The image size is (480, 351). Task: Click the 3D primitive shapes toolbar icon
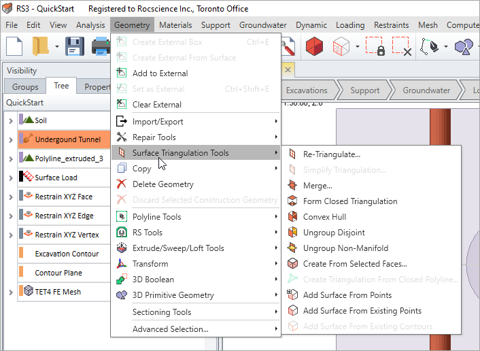pos(464,46)
